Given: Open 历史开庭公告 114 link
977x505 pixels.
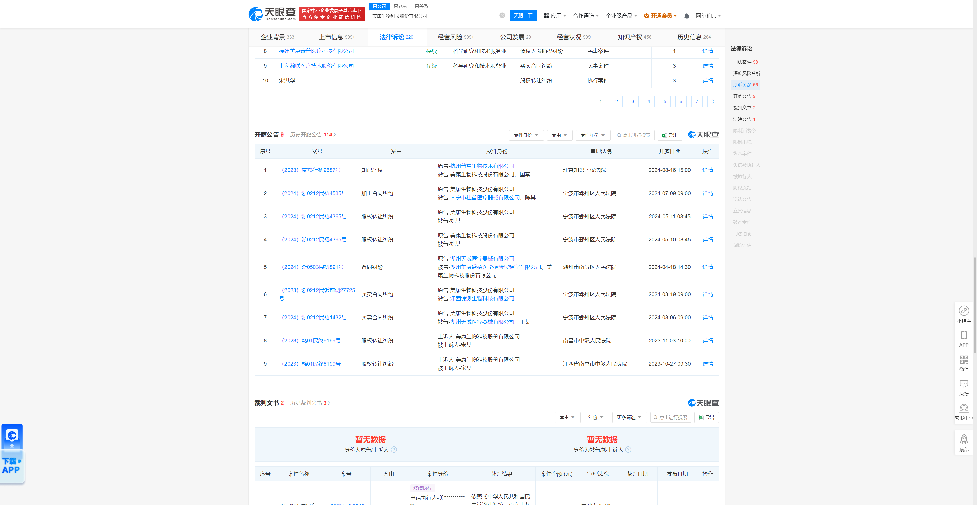Looking at the screenshot, I should [x=312, y=135].
